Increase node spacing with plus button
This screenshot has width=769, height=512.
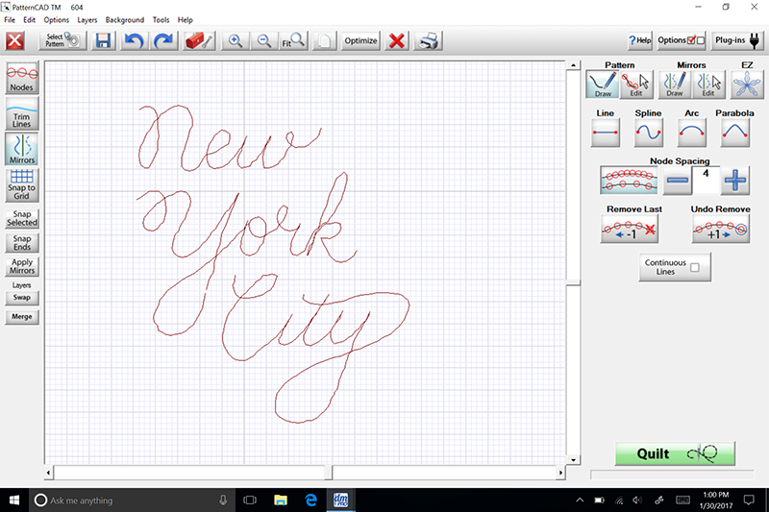pos(735,180)
